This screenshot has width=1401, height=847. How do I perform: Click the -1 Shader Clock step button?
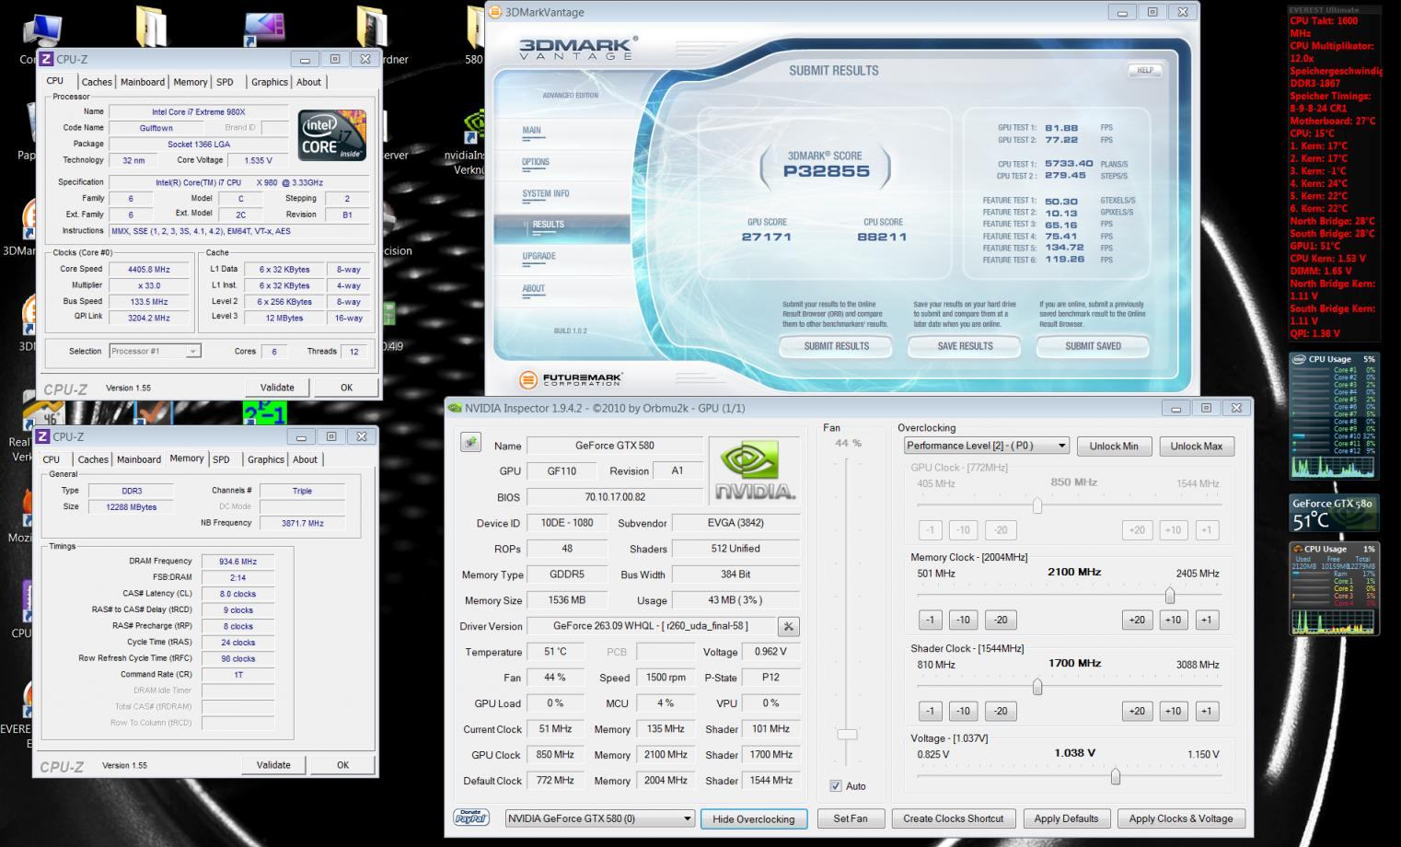pos(930,711)
